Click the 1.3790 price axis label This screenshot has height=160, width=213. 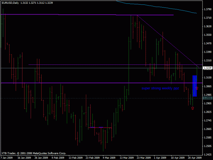[208, 9]
